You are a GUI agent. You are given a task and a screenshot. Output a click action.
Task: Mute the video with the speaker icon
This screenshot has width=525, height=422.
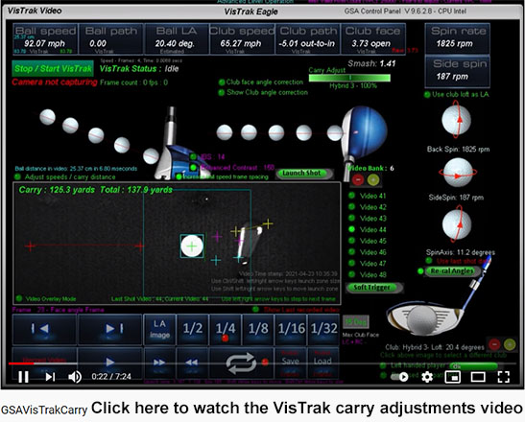coord(75,377)
